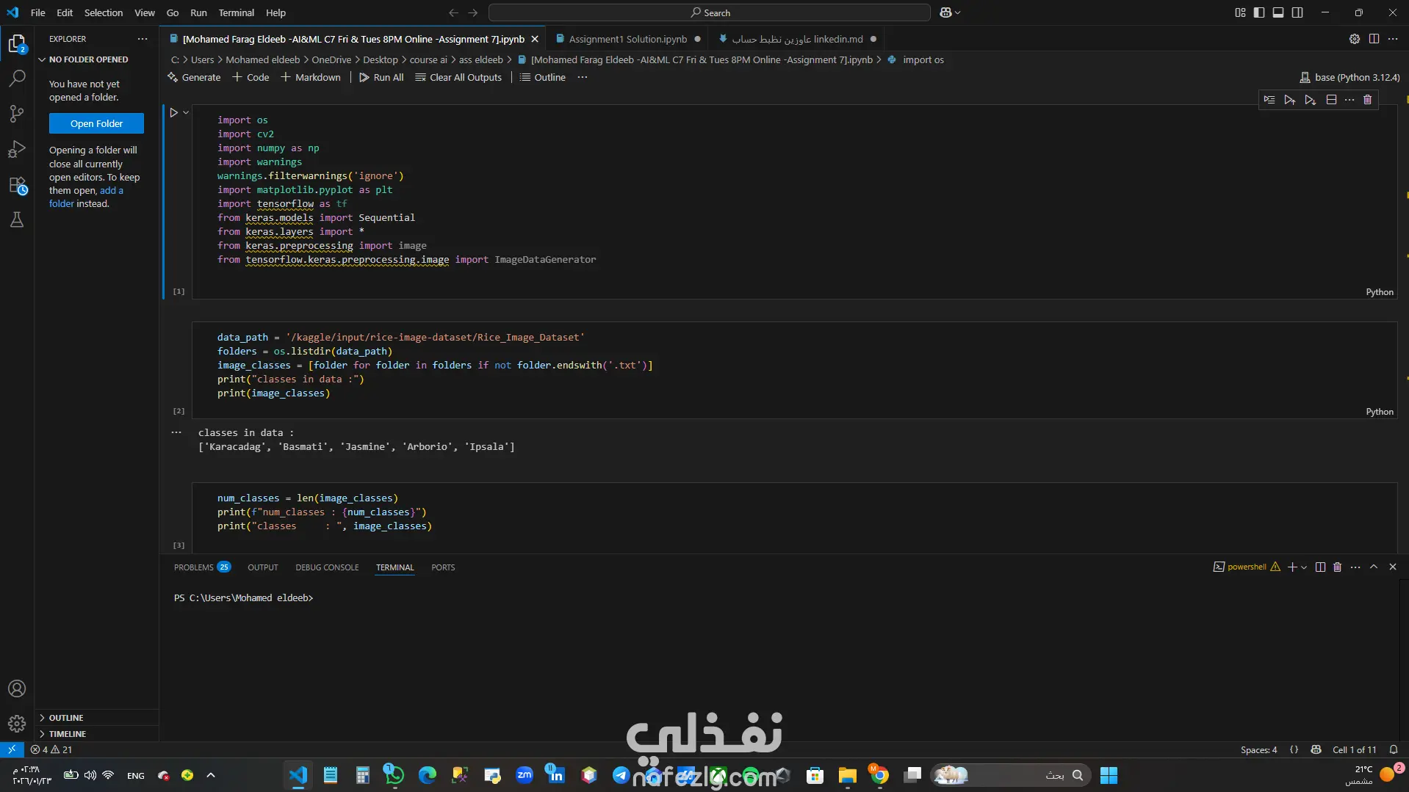
Task: Open the Manage gear in the activity bar
Action: point(17,724)
